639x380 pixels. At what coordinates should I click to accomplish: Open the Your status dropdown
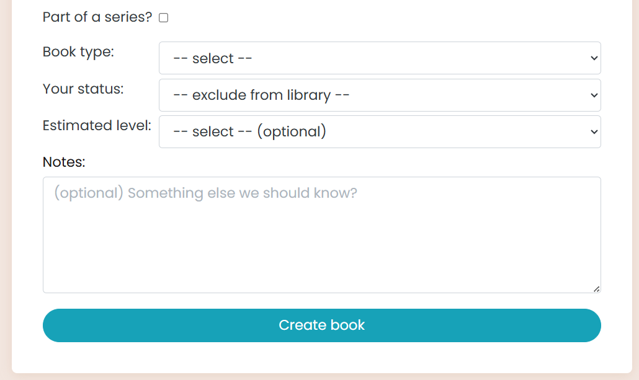pos(380,95)
